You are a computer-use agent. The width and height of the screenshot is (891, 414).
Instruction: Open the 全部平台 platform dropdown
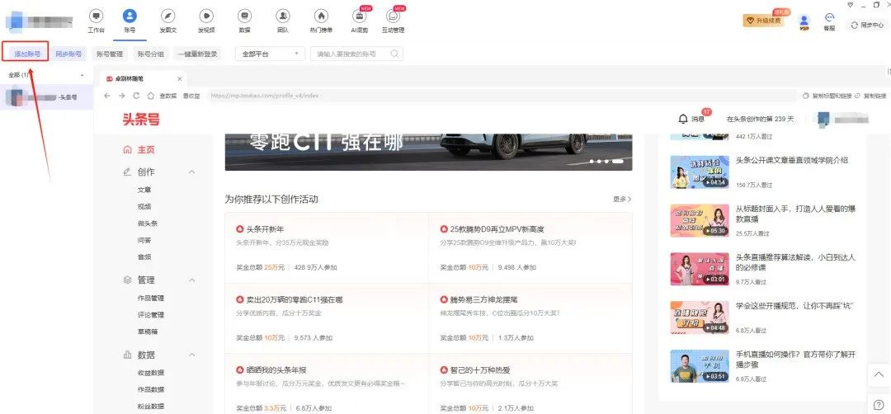coord(270,54)
